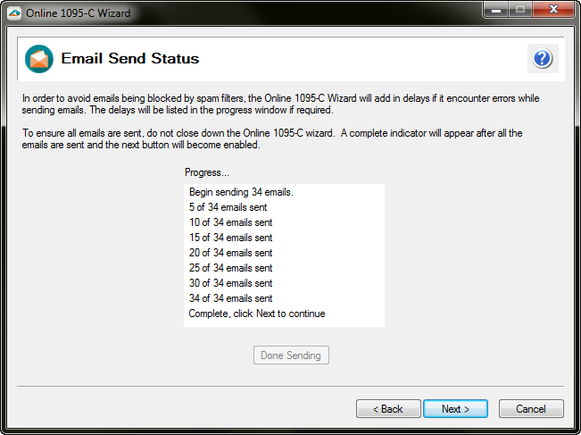This screenshot has width=581, height=435.
Task: Select the "Begin sending 34 emails." log line
Action: pos(241,192)
